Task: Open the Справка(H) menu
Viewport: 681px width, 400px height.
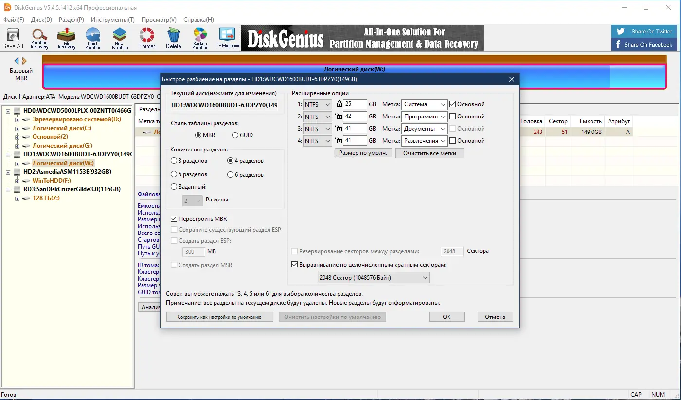Action: (x=198, y=20)
